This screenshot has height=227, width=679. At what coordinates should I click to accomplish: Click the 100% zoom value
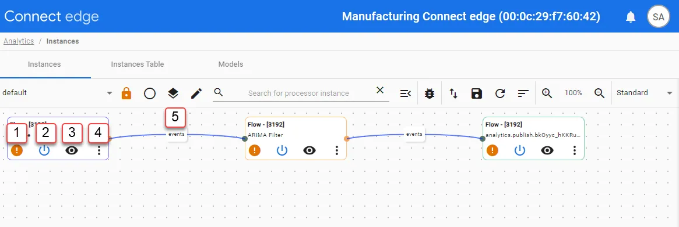[x=574, y=93]
